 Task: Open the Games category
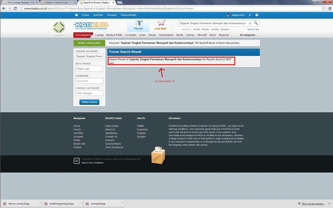tap(190, 35)
